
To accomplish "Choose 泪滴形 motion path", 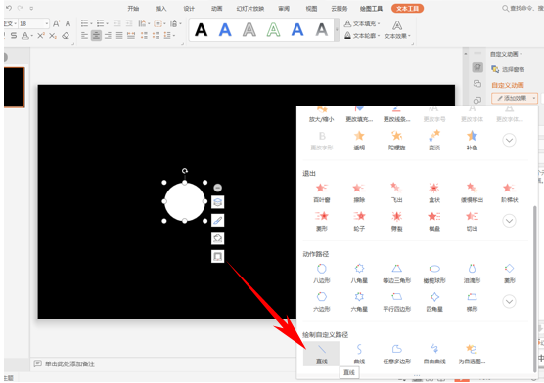I will [472, 274].
